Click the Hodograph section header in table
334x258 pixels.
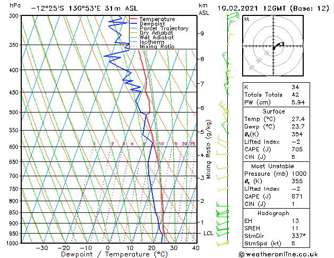pyautogui.click(x=273, y=213)
